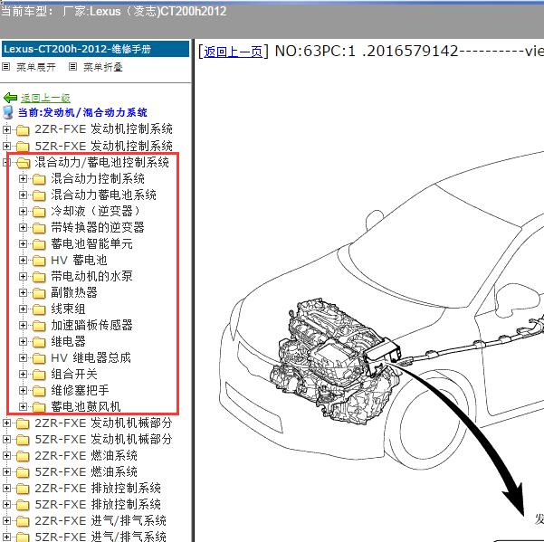The width and height of the screenshot is (544, 542).
Task: Select 5ZR-FXE 进气/排气系统 tree item
Action: [100, 537]
